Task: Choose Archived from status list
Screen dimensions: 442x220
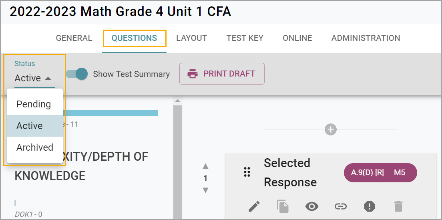Action: [35, 147]
